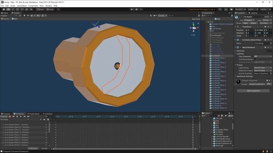Open the custom editor tools button
This screenshot has height=153, width=273.
click(31, 9)
